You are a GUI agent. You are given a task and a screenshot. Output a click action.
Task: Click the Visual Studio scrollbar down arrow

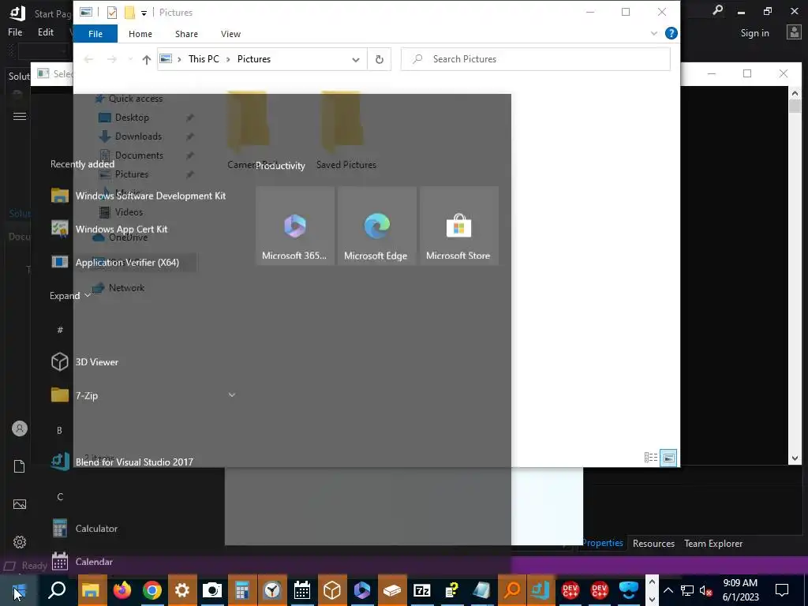click(x=795, y=458)
